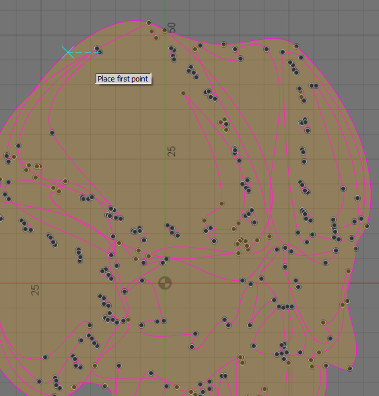379x396 pixels.
Task: Click the "50" grid label at the top
Action: point(172,28)
